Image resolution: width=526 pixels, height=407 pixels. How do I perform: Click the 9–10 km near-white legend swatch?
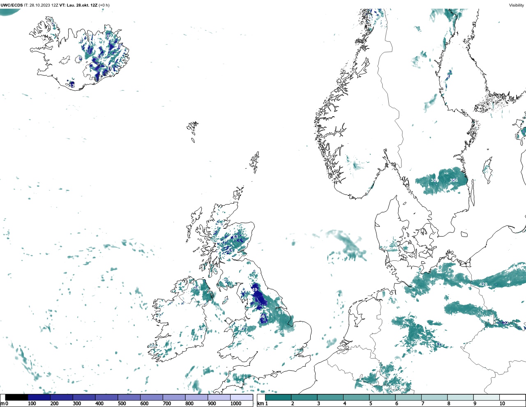click(x=487, y=398)
